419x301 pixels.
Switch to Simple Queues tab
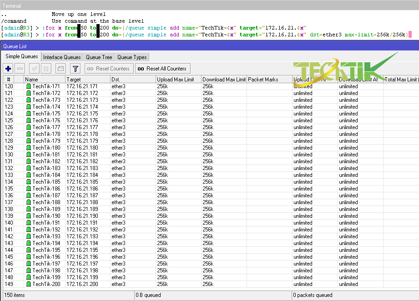pyautogui.click(x=22, y=57)
